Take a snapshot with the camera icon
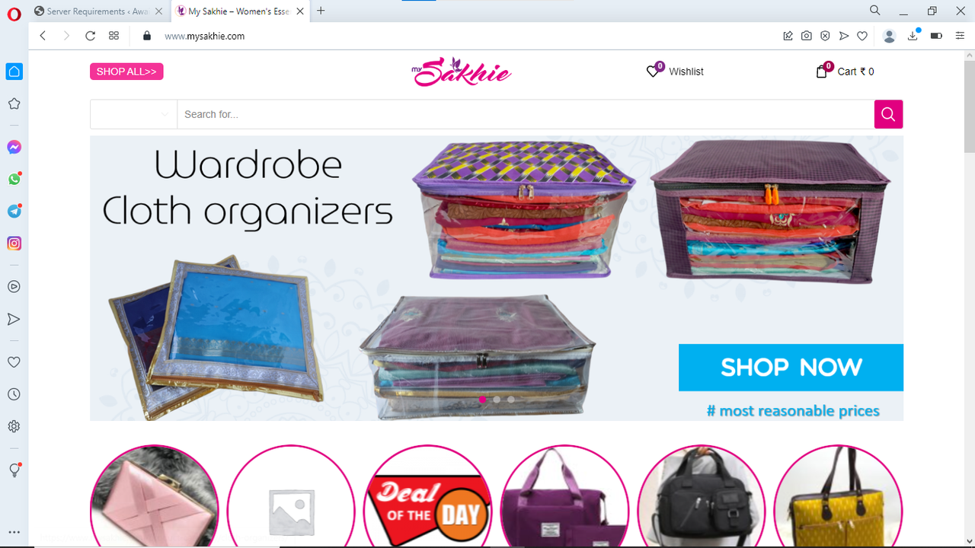The image size is (975, 548). tap(807, 36)
